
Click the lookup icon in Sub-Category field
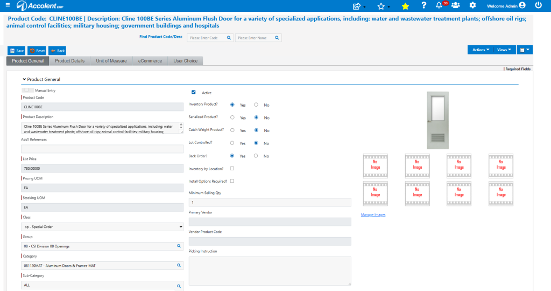pyautogui.click(x=179, y=286)
